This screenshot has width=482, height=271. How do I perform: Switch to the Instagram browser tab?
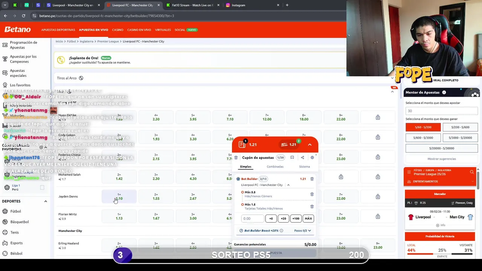coord(253,5)
